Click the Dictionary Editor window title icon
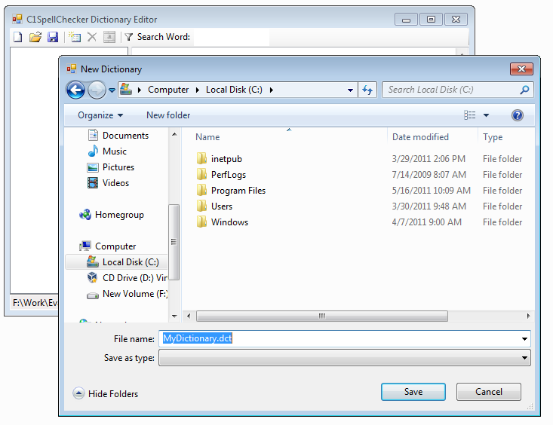Image resolution: width=553 pixels, height=425 pixels. pos(17,19)
